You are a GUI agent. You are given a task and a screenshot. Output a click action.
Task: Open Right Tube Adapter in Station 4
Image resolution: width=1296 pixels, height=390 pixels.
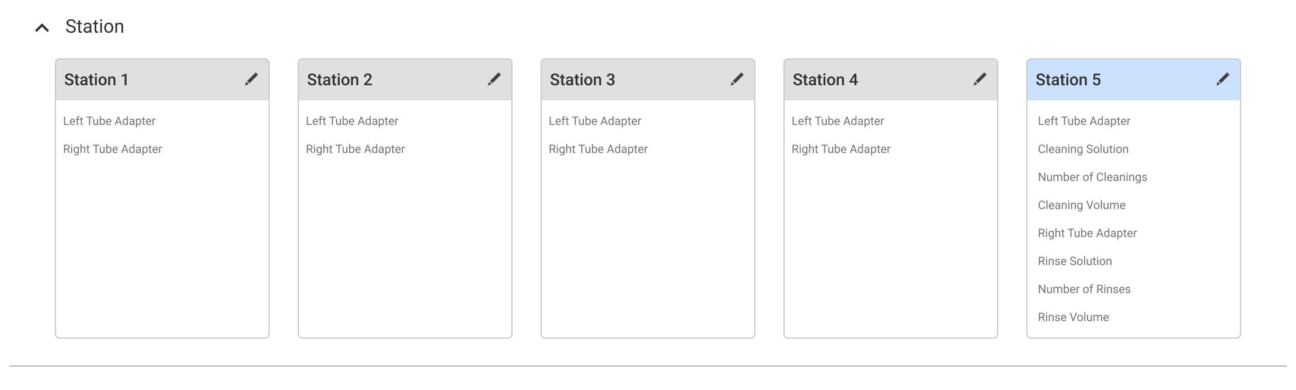coord(841,149)
